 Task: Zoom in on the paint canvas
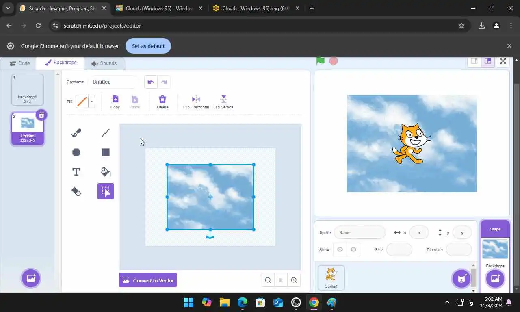pyautogui.click(x=294, y=280)
